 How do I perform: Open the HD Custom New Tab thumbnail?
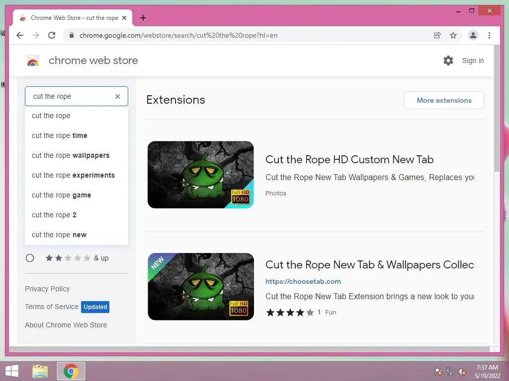click(201, 175)
